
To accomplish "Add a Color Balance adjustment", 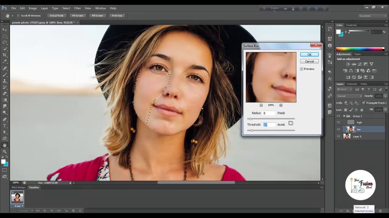I will tap(351, 71).
